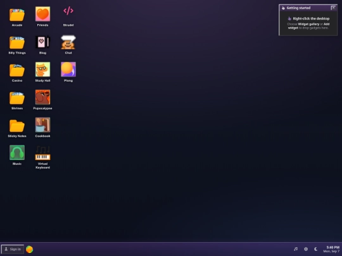Open settings gear in taskbar
The image size is (342, 256).
click(x=306, y=249)
